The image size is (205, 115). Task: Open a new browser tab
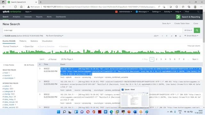click(x=41, y=2)
